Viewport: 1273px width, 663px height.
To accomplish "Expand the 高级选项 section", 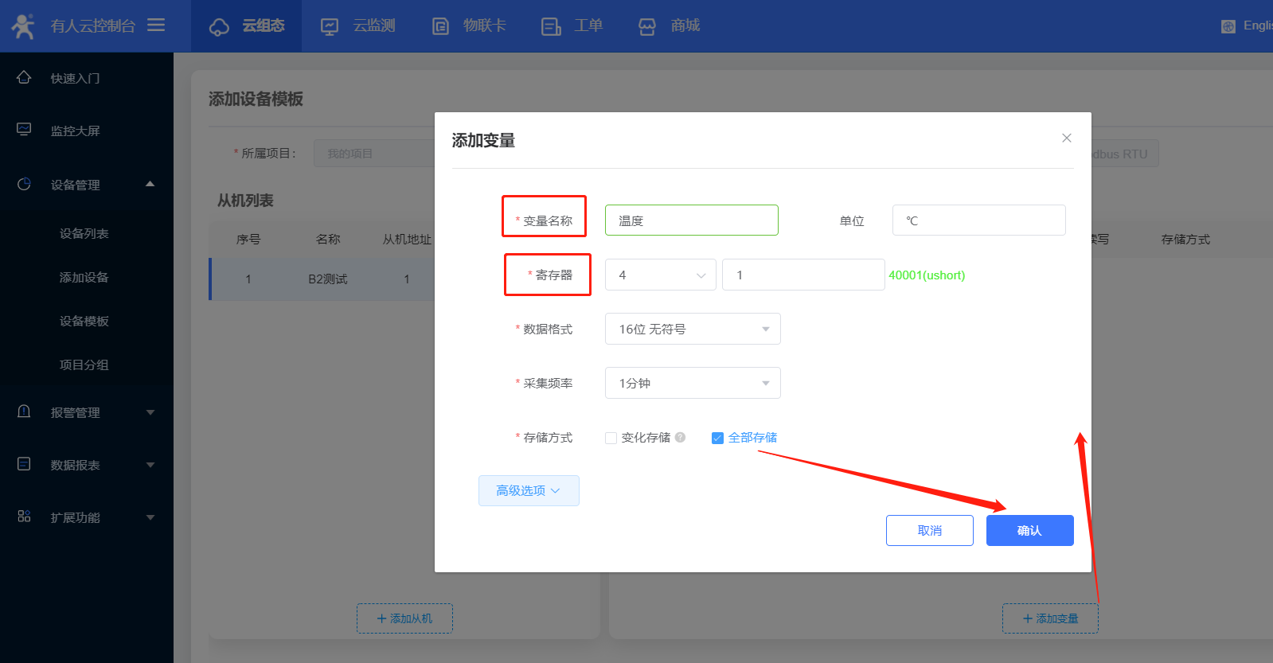I will 528,490.
